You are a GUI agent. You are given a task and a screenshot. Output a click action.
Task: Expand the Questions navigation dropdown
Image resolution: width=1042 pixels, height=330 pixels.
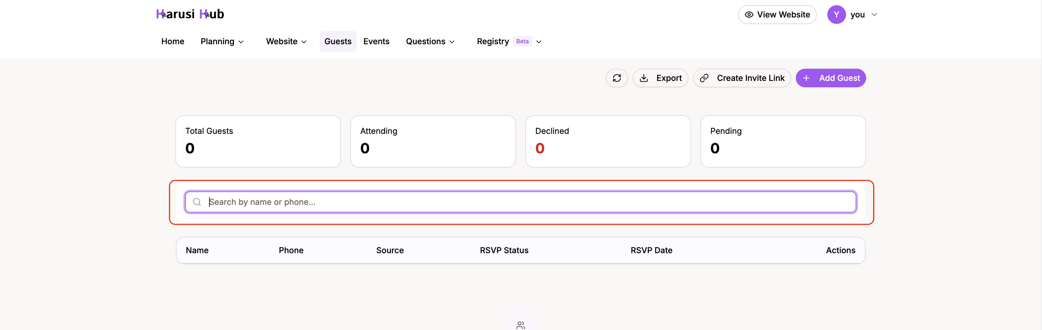[x=430, y=41]
